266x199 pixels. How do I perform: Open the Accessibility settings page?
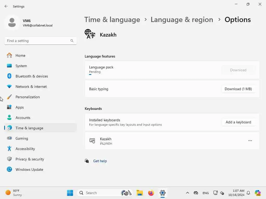pyautogui.click(x=25, y=149)
